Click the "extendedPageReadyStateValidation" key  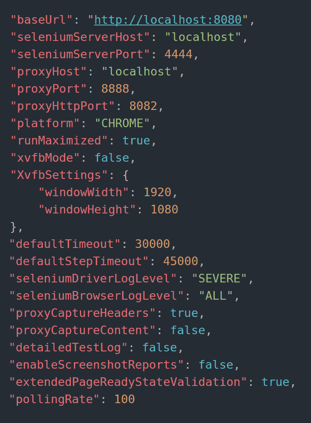128,382
